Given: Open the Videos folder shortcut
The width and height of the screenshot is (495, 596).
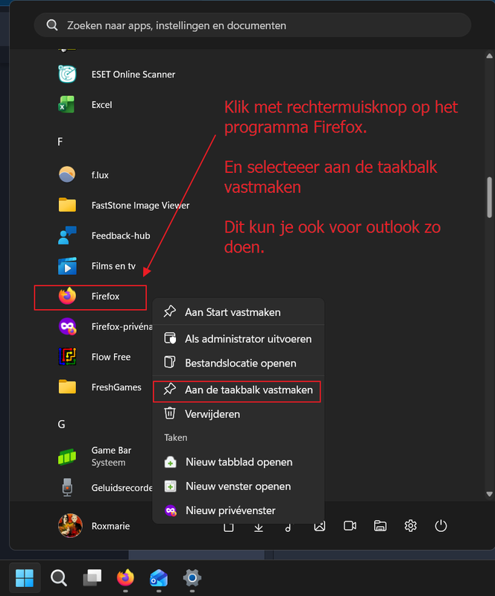Looking at the screenshot, I should 350,526.
